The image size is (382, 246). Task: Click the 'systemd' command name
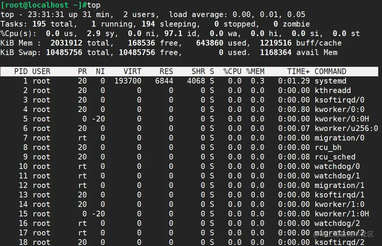[x=330, y=81]
